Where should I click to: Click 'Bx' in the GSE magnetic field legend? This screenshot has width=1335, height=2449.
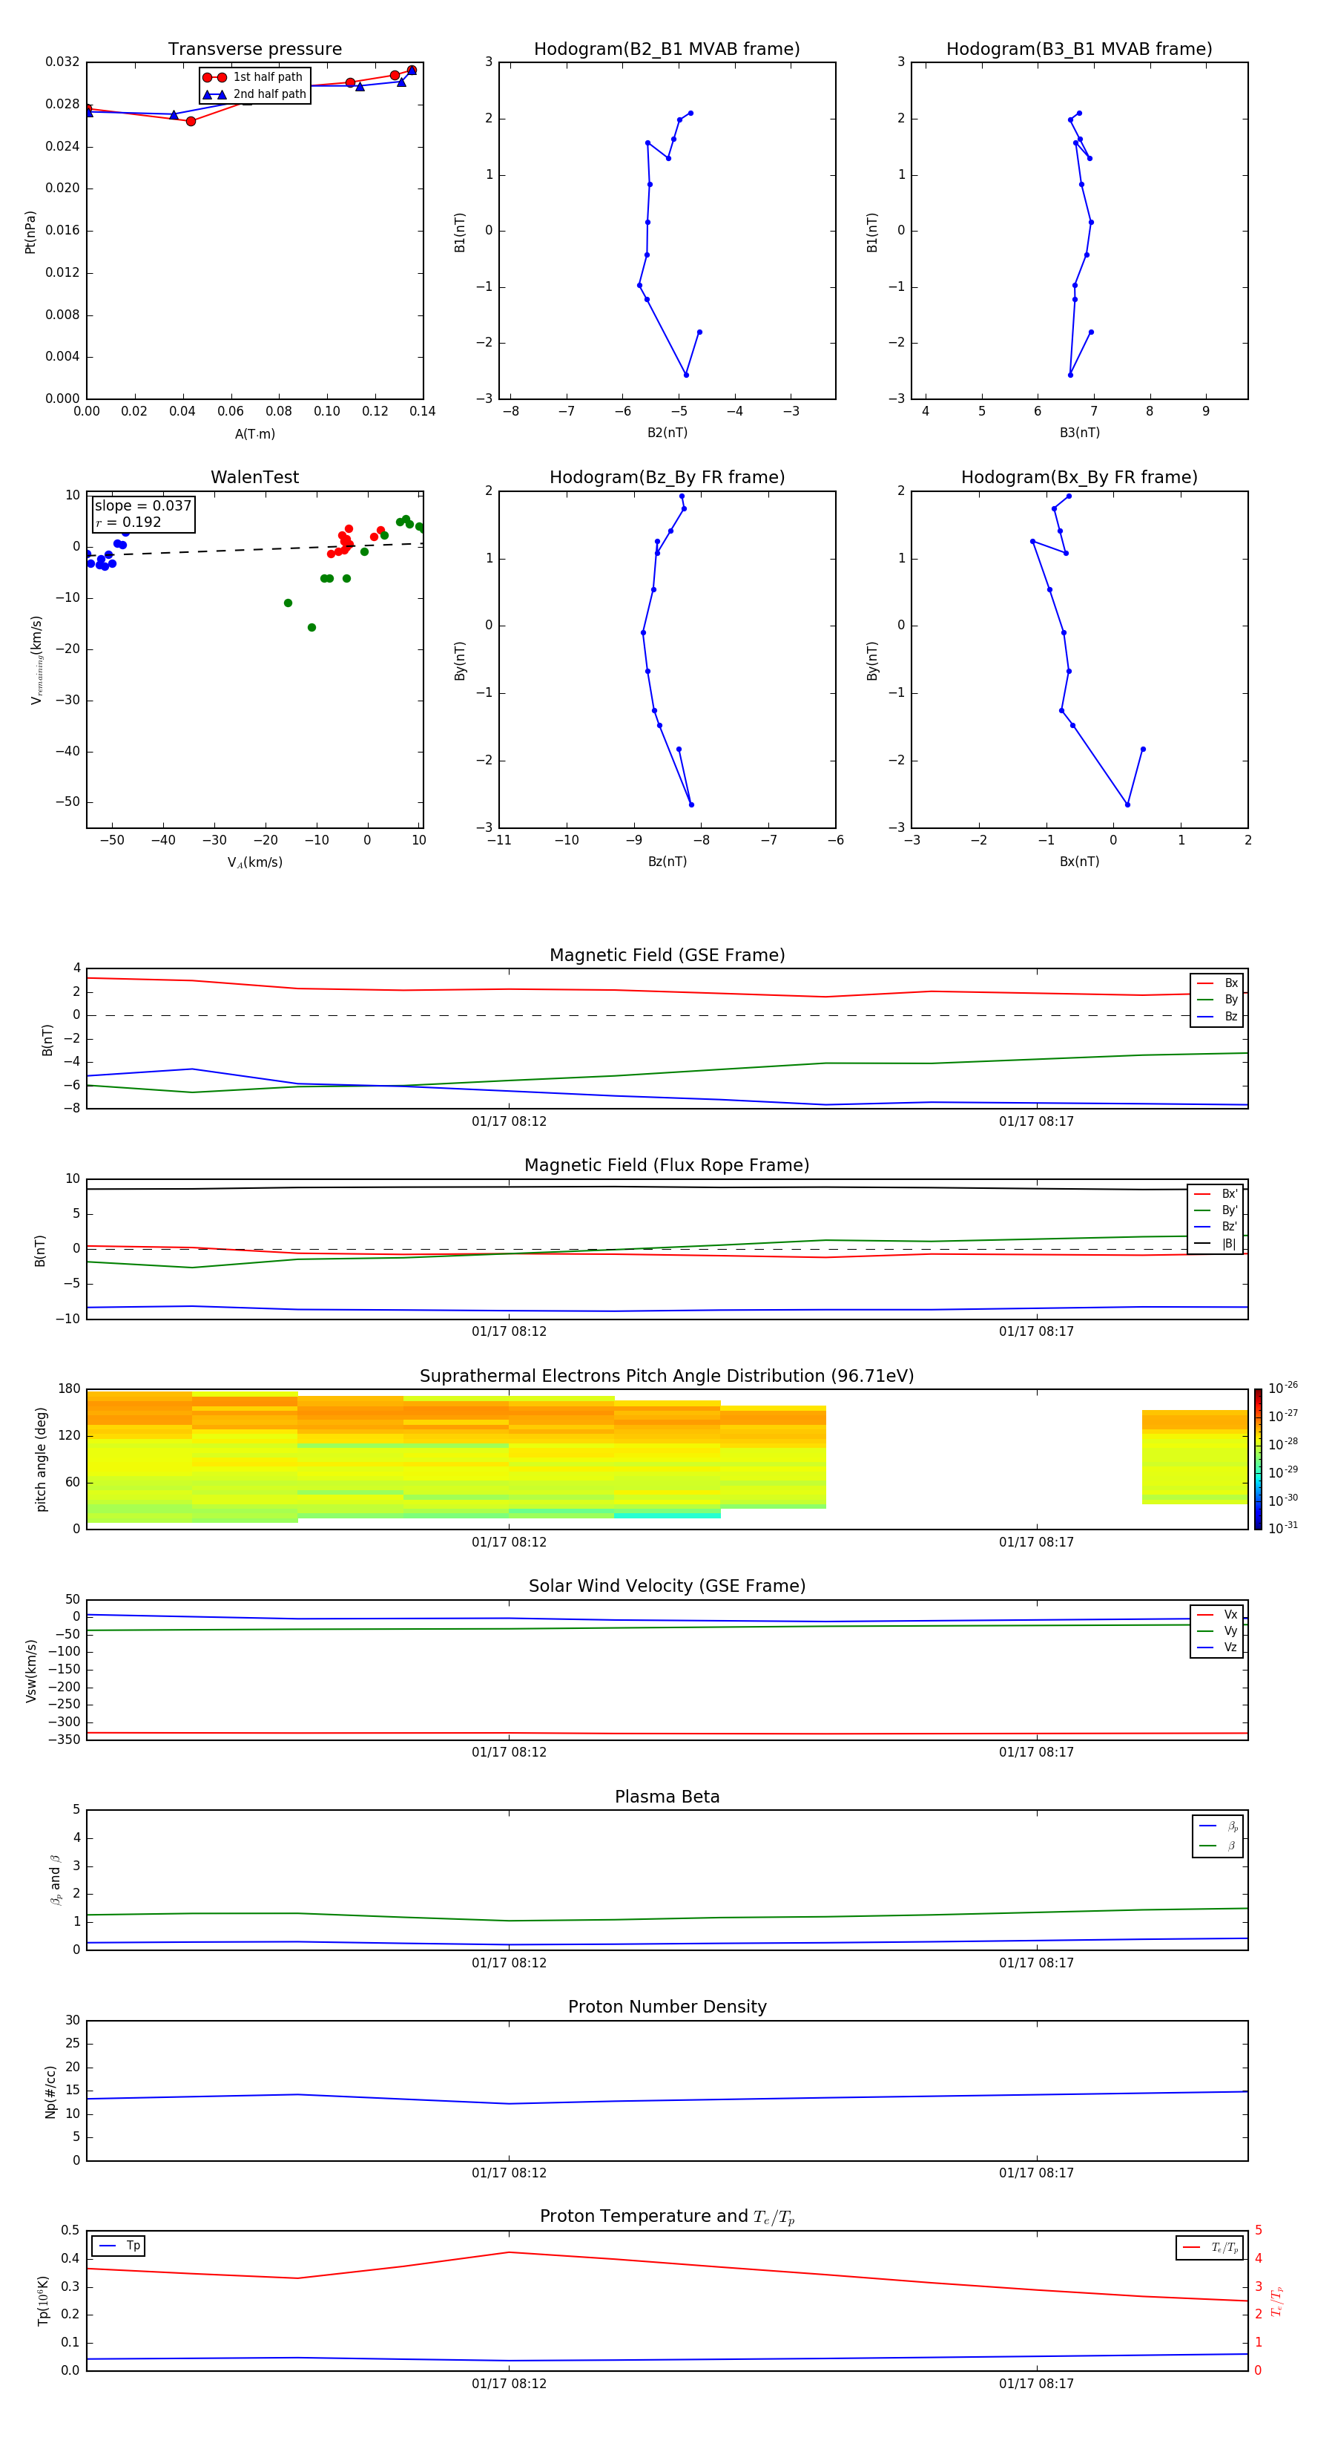point(1217,983)
